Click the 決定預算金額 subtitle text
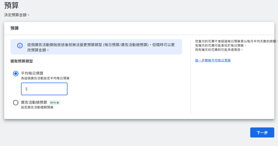 (17, 15)
